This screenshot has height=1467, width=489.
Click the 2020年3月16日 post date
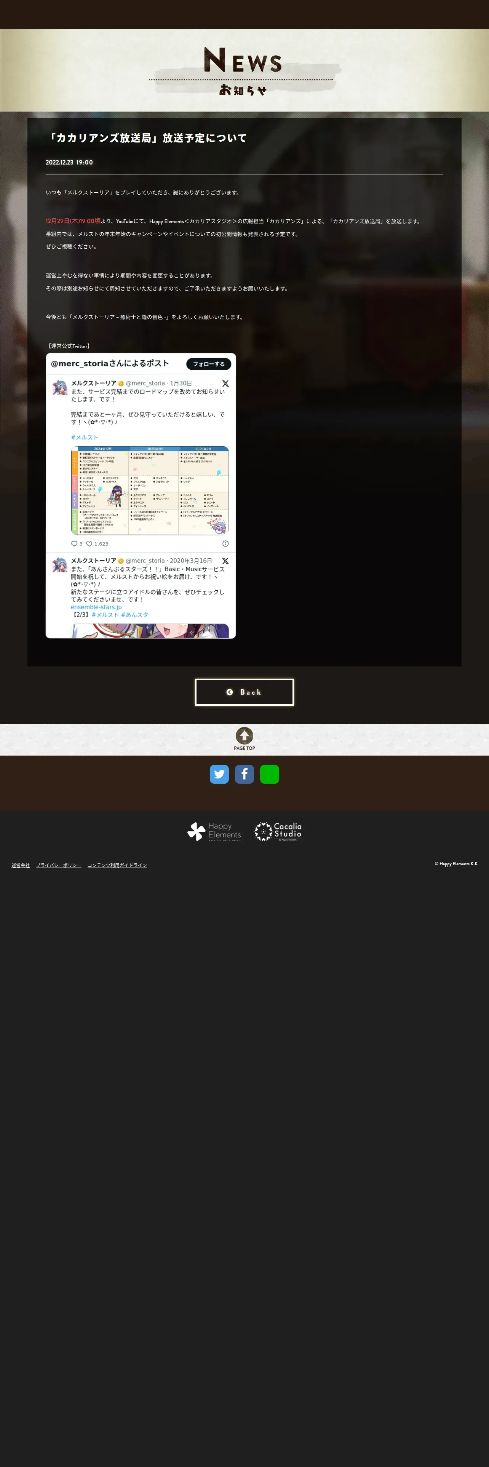(191, 561)
